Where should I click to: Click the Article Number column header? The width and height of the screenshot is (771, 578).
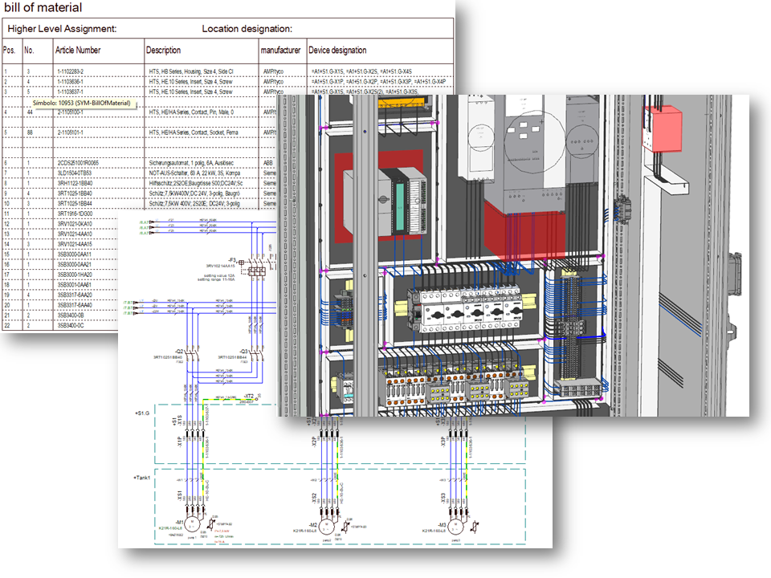point(78,50)
